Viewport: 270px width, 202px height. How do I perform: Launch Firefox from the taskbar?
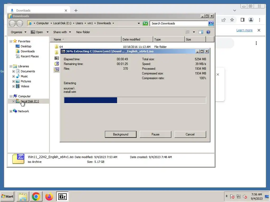[x=49, y=196]
